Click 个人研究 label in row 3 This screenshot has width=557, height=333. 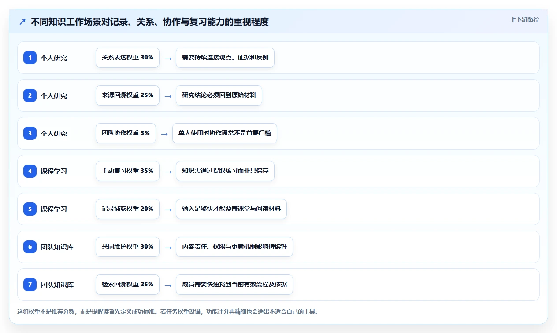click(x=54, y=133)
